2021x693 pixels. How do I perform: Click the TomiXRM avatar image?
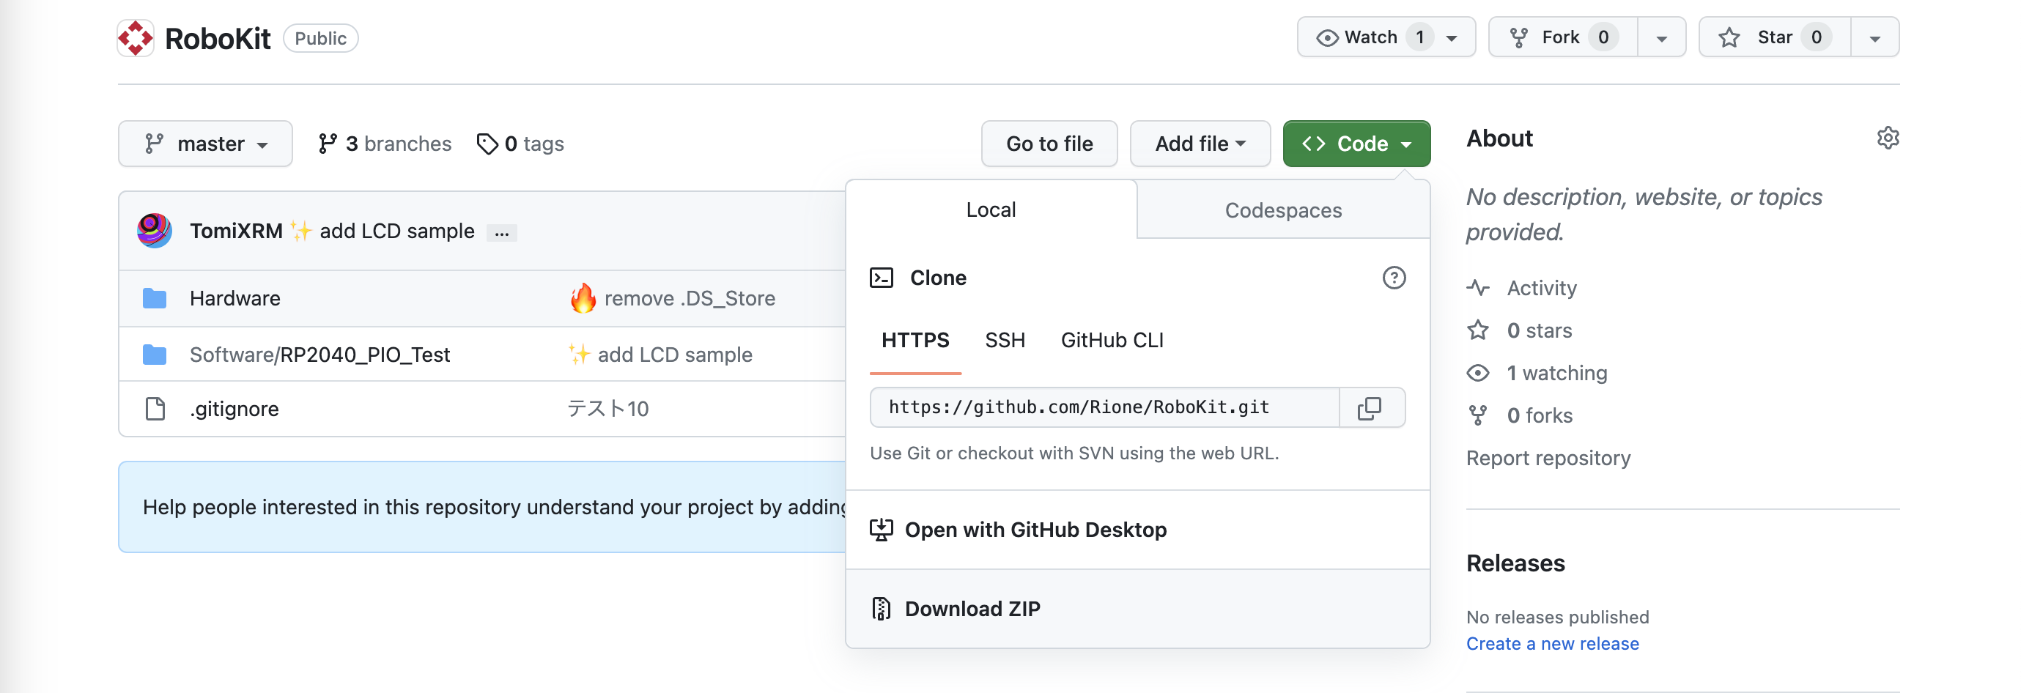(x=155, y=231)
